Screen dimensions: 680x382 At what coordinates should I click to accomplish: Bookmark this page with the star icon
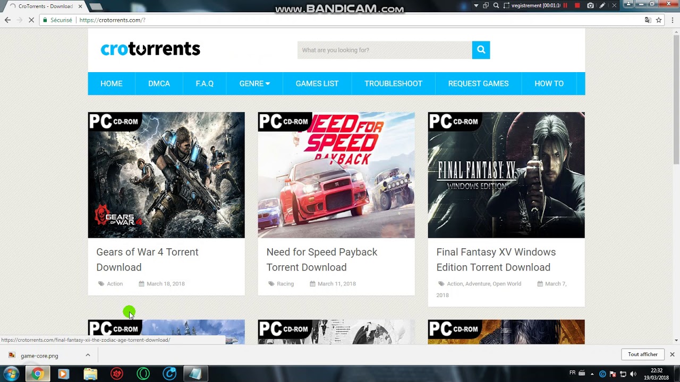pos(659,20)
